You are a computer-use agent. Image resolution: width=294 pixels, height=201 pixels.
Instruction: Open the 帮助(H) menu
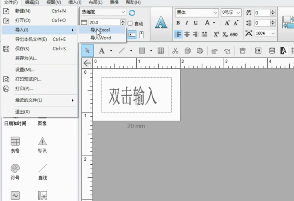(133, 2)
